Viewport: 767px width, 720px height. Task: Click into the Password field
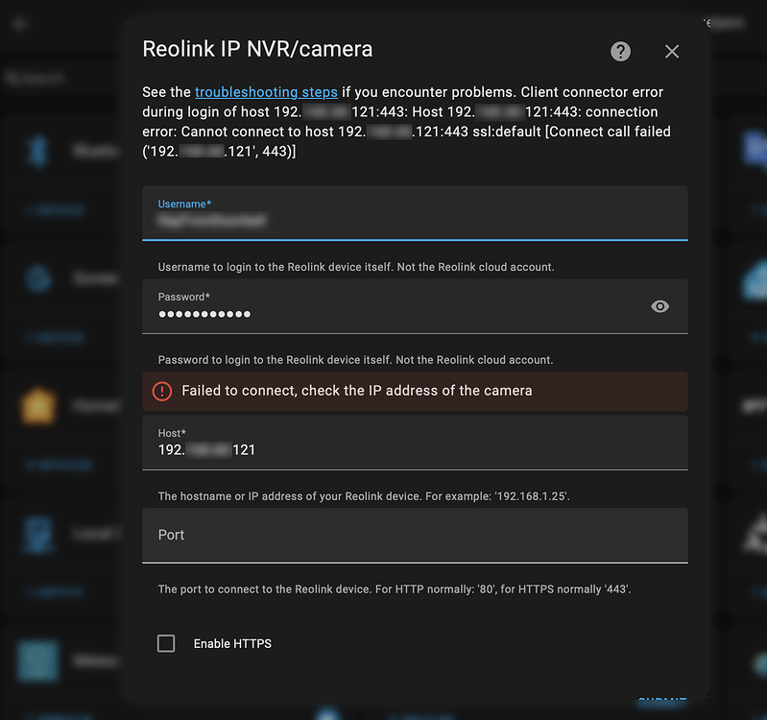(x=394, y=313)
